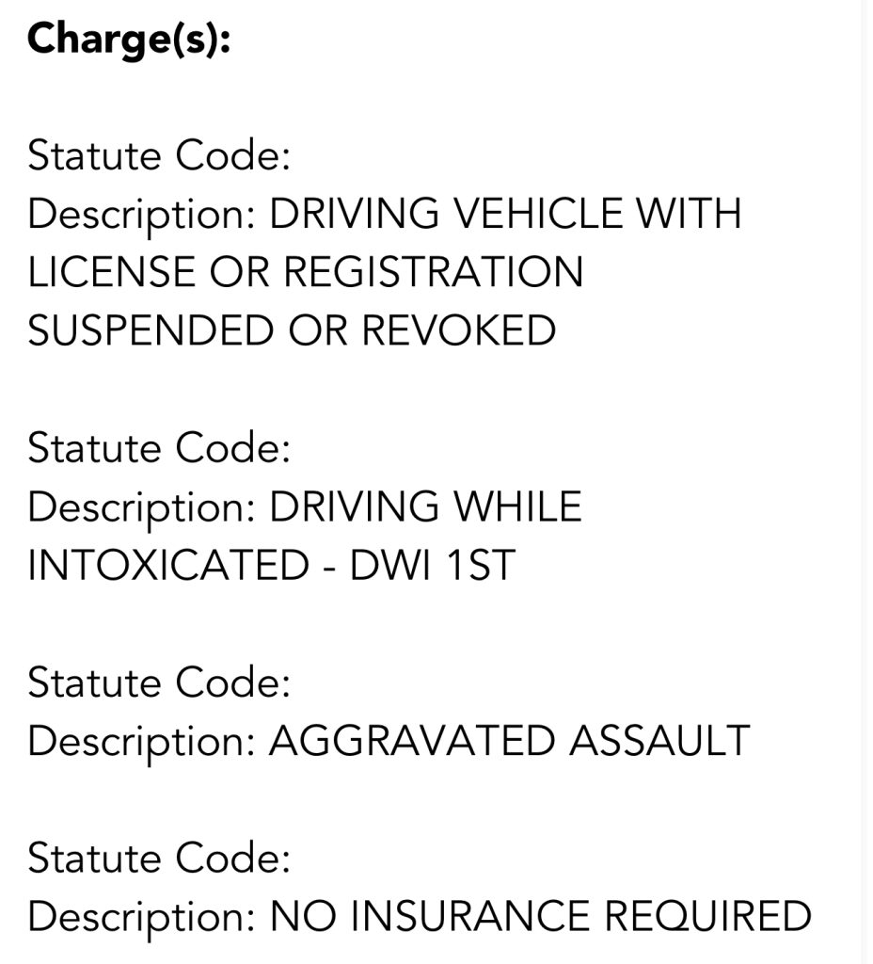This screenshot has height=964, width=873.
Task: Click the Statute Code label above Aggravated Assault
Action: 159,683
